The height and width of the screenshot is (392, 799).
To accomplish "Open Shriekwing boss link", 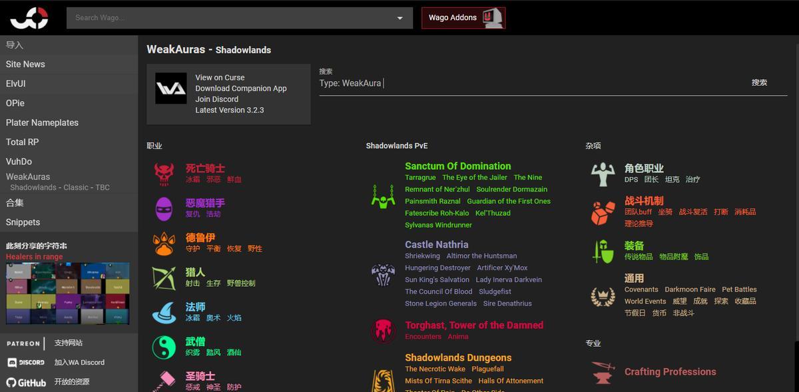I will point(422,256).
